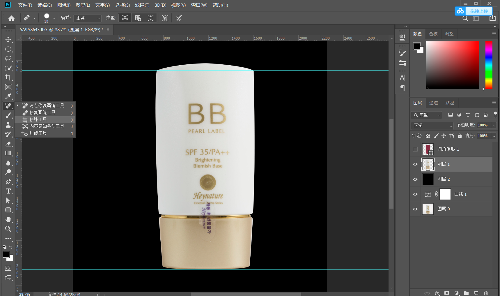
Task: Select the Blur tool
Action: 8,163
